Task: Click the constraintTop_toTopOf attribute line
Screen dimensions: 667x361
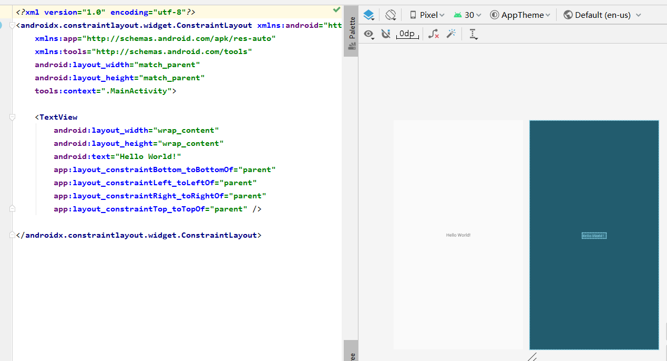Action: [158, 209]
